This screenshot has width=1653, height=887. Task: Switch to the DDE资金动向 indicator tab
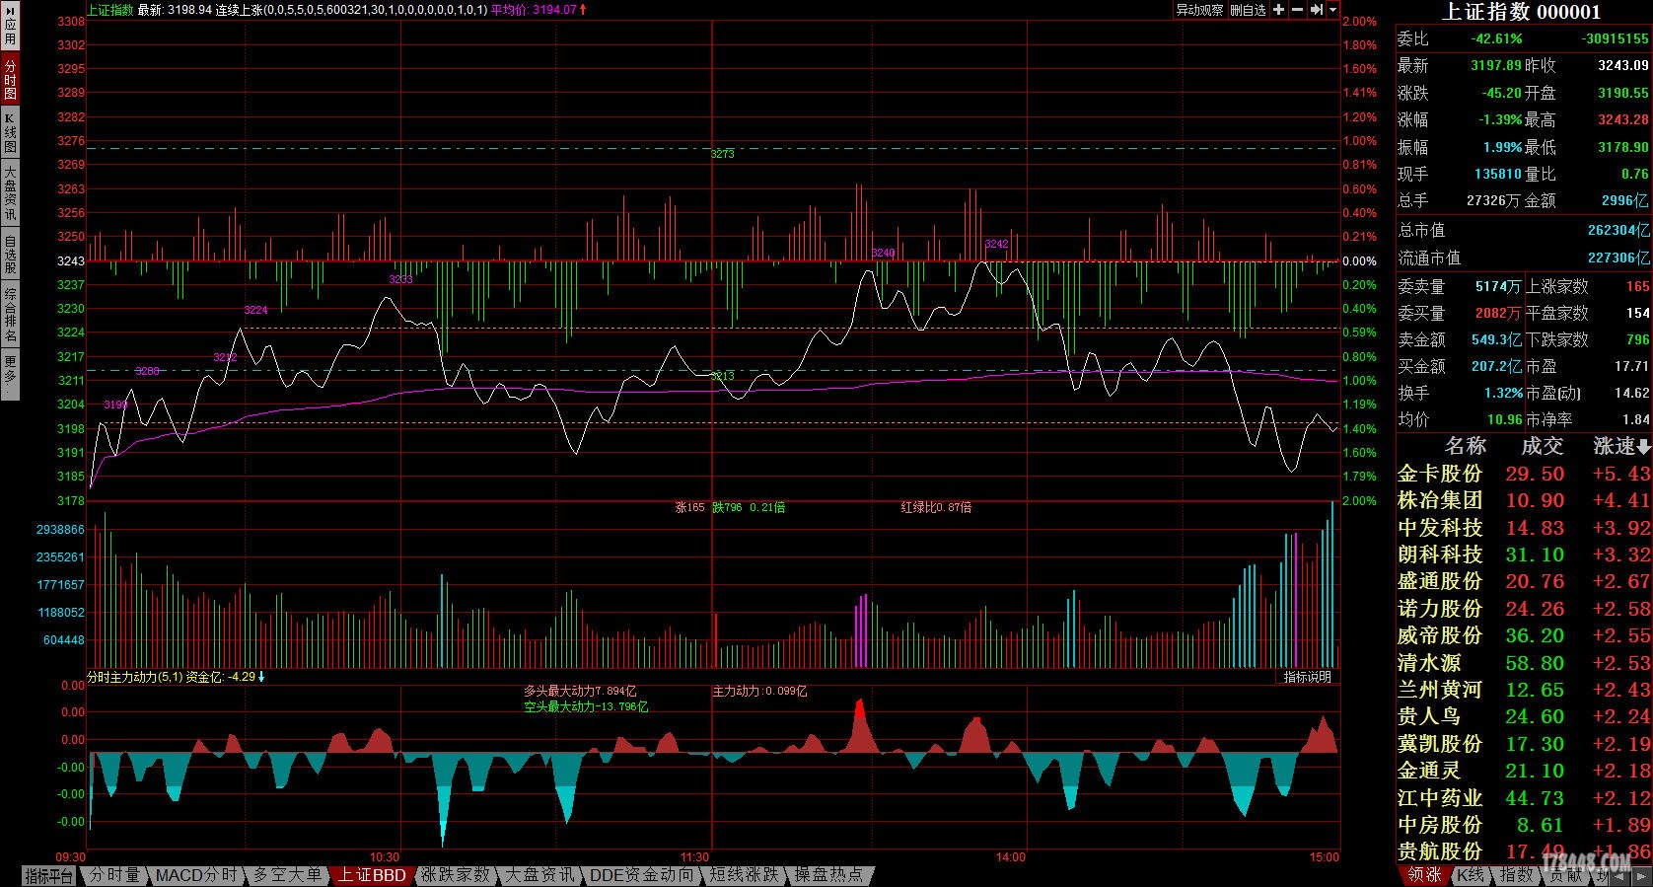(x=642, y=875)
